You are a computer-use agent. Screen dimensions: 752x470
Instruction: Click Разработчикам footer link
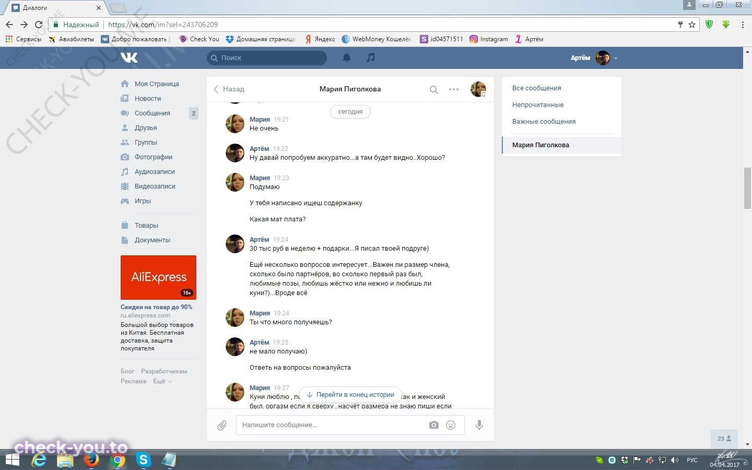[x=164, y=371]
